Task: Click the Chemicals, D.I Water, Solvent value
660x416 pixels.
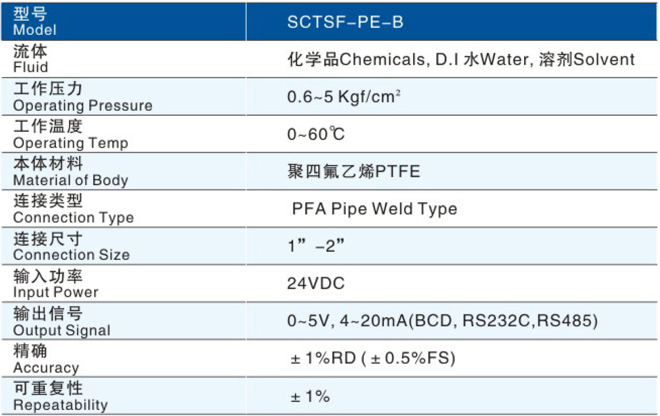Action: [461, 59]
